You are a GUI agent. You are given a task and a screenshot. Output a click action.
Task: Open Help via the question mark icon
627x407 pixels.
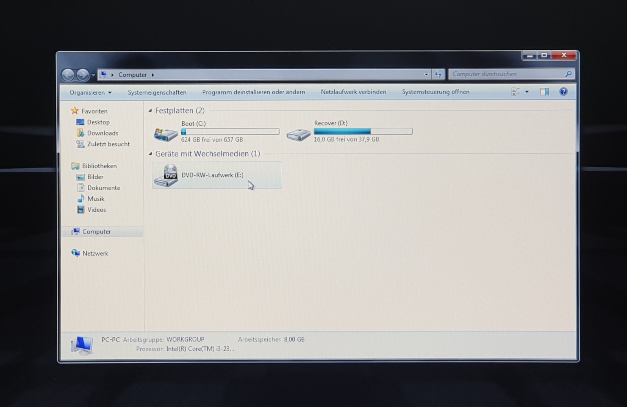[564, 92]
